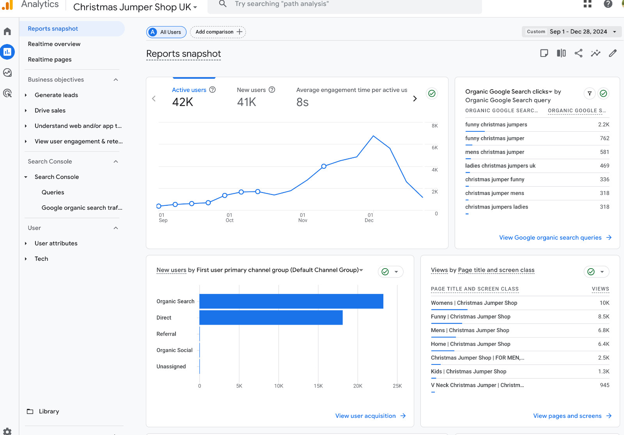Click the Direct bar in chart
Screen dimensions: 624x435
coord(271,318)
